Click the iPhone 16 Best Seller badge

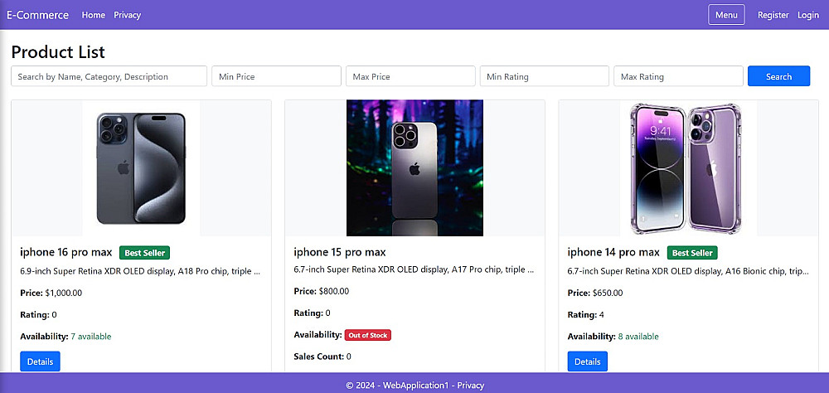(x=144, y=253)
